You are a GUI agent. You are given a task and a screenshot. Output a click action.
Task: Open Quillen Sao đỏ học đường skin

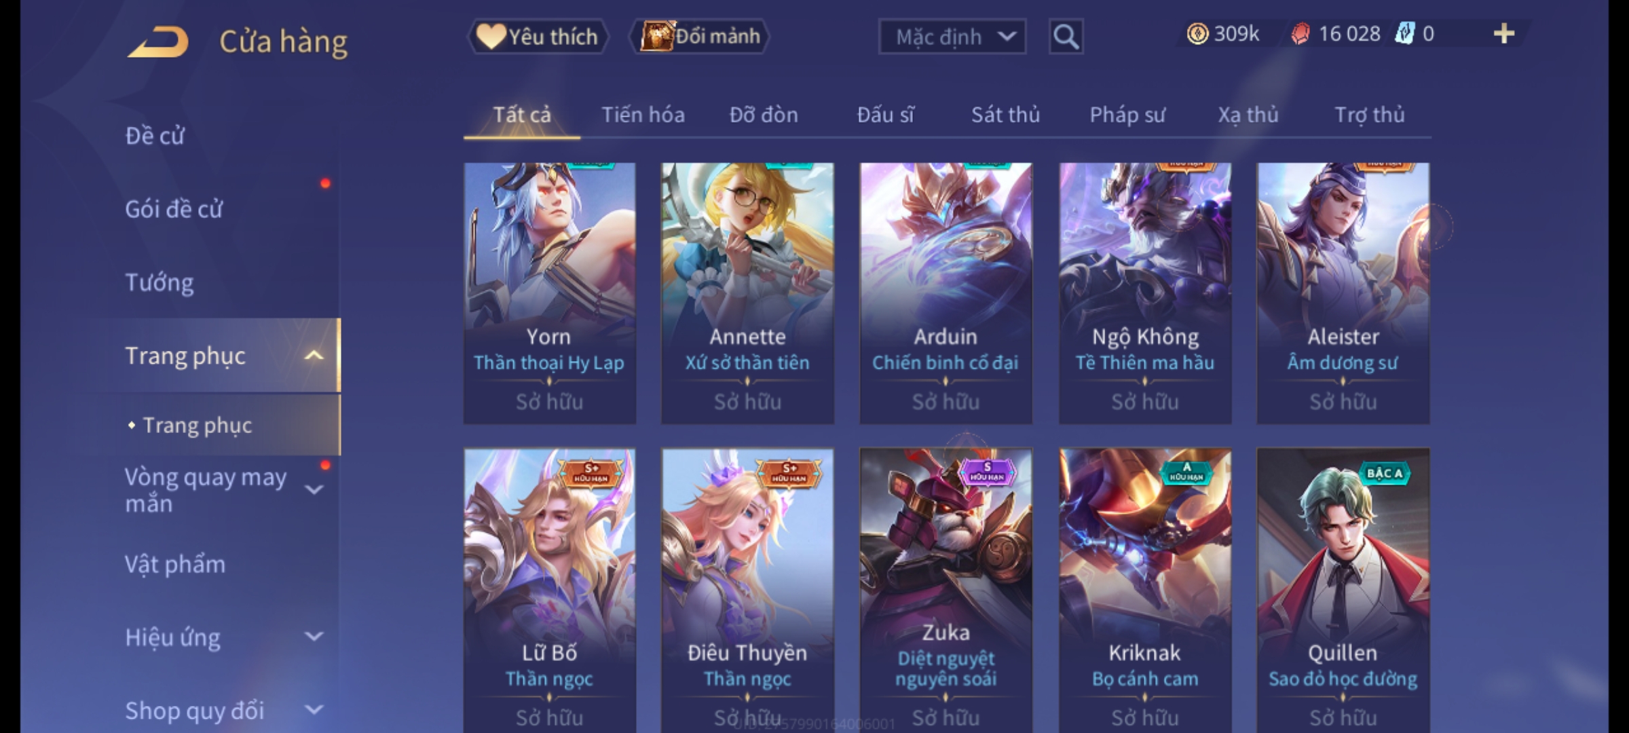coord(1343,590)
